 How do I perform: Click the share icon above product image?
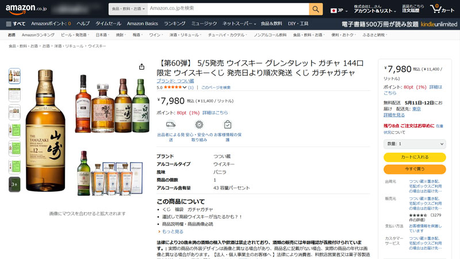pyautogui.click(x=141, y=67)
